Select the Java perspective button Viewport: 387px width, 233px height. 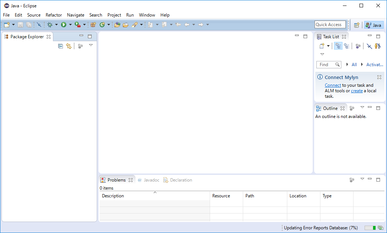pos(374,25)
